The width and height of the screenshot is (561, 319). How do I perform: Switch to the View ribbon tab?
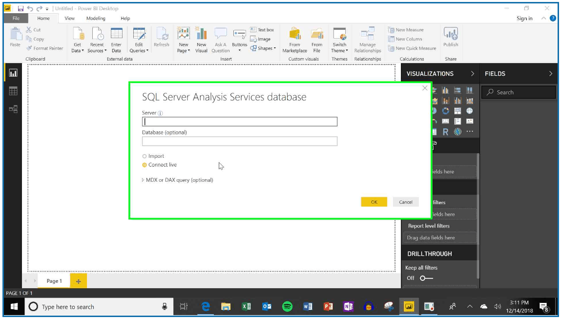tap(69, 18)
